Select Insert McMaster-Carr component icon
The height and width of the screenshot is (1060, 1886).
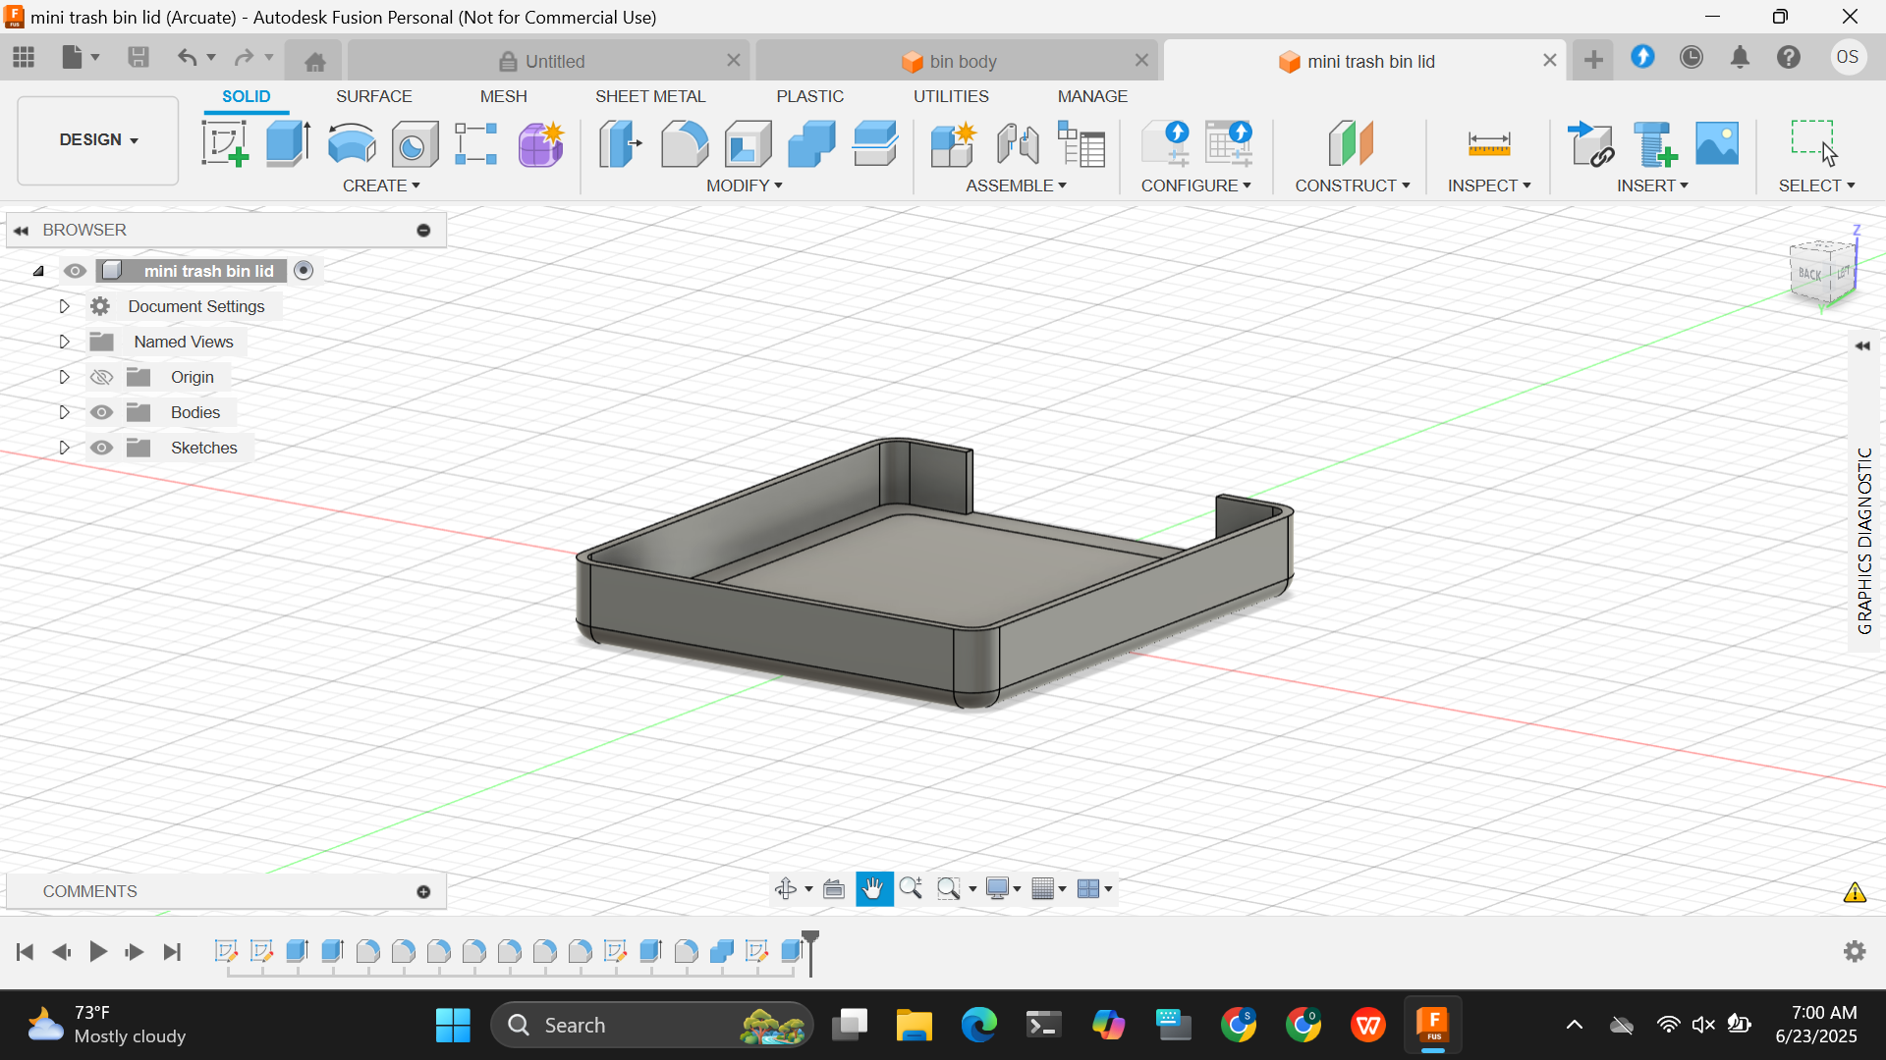1654,144
